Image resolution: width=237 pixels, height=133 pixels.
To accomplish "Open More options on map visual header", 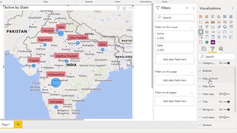I will [x=130, y=8].
